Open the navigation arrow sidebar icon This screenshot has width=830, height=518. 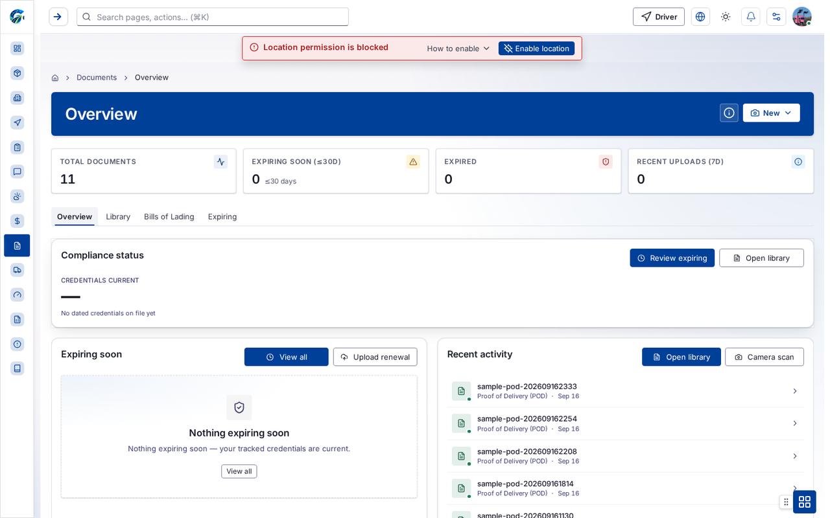pyautogui.click(x=18, y=122)
